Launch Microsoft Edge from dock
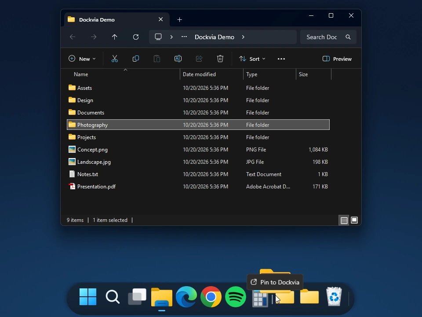The image size is (422, 317). click(186, 297)
